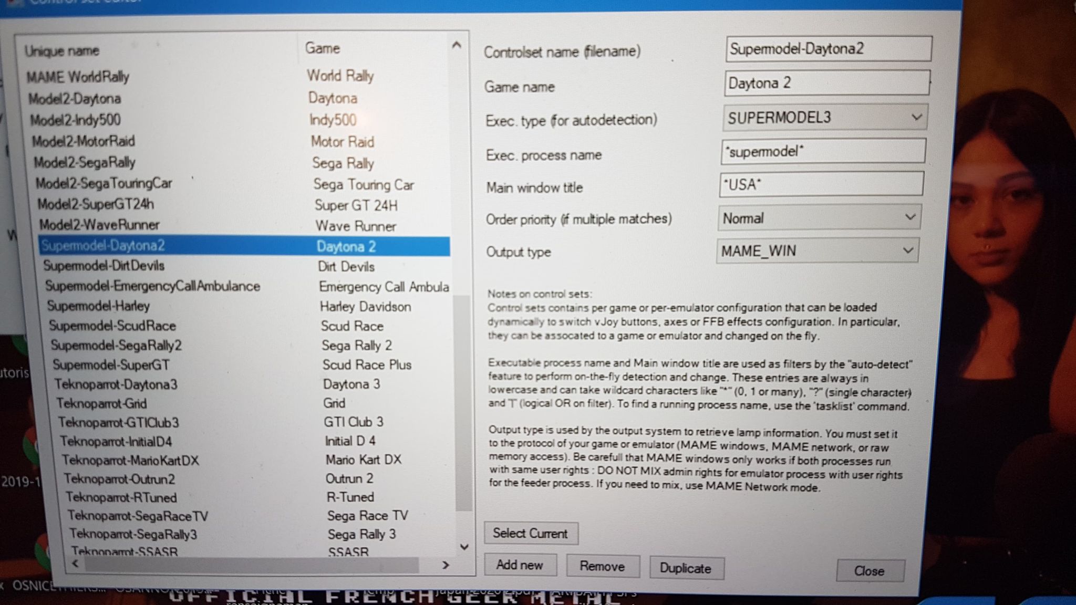
Task: Click the Main window title field *USA*
Action: click(x=821, y=184)
